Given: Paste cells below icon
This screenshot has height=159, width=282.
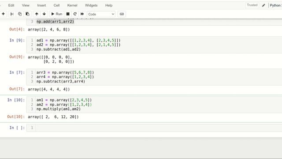Looking at the screenshot, I should tap(27, 14).
